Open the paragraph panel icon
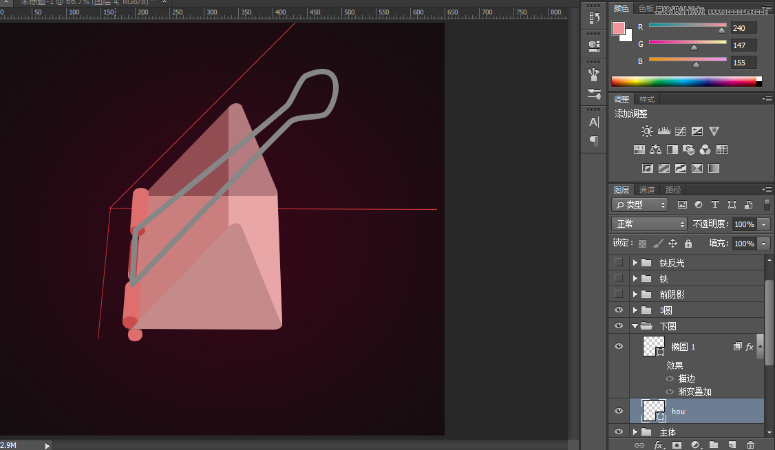Image resolution: width=775 pixels, height=450 pixels. point(594,141)
